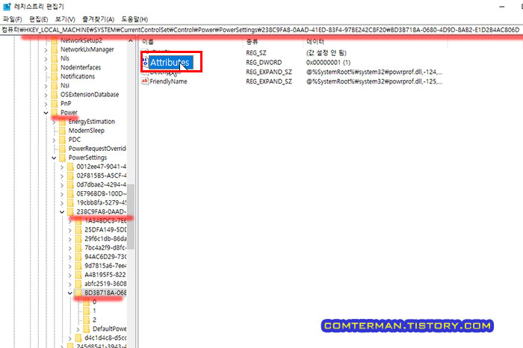Expand the NetworkUxManager key
Image resolution: width=523 pixels, height=348 pixels.
(46, 50)
